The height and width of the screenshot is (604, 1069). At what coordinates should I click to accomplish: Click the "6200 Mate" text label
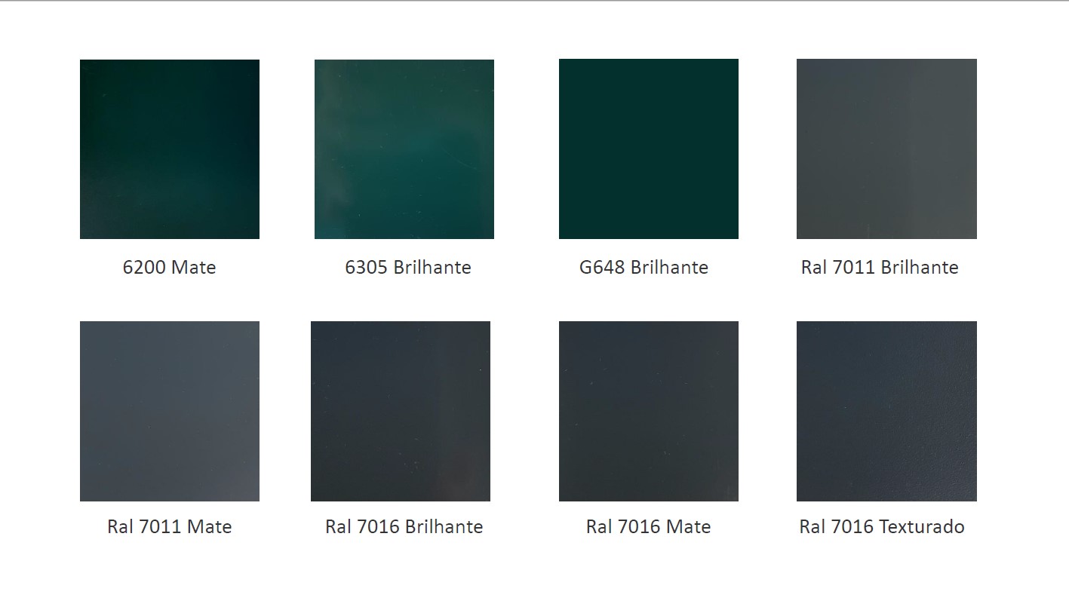[169, 268]
